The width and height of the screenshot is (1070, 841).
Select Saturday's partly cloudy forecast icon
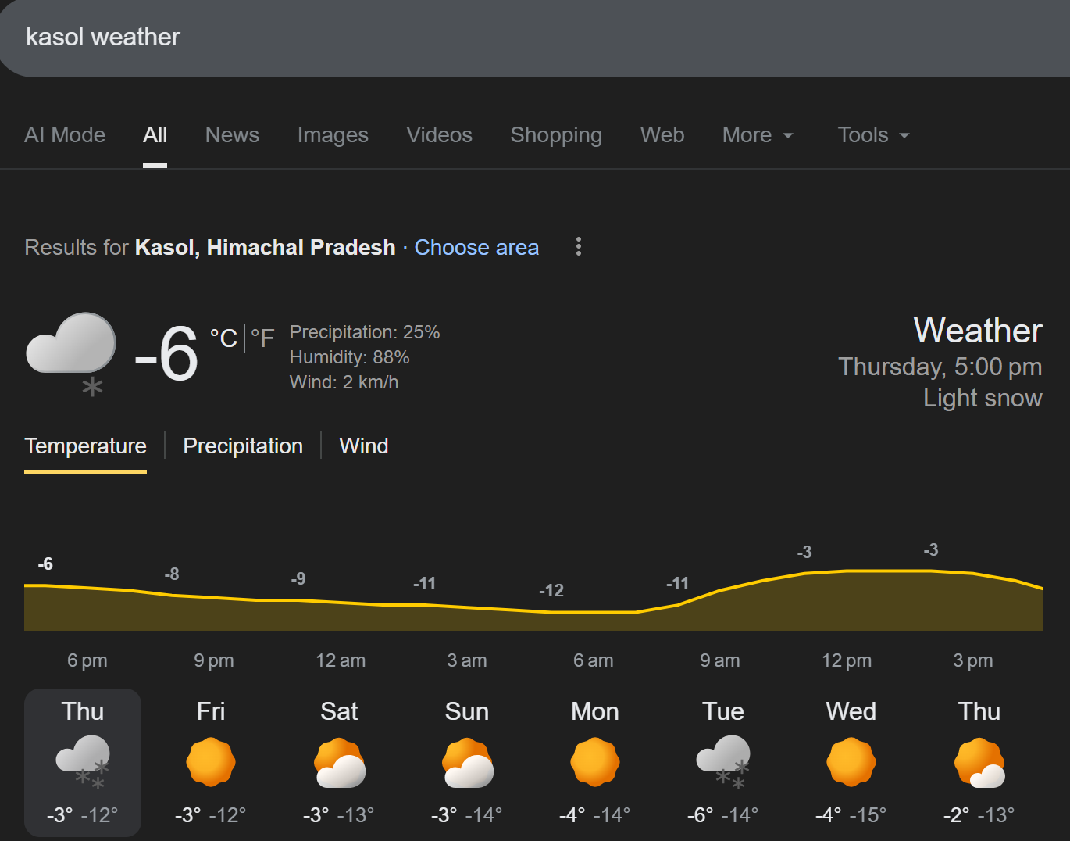(339, 762)
